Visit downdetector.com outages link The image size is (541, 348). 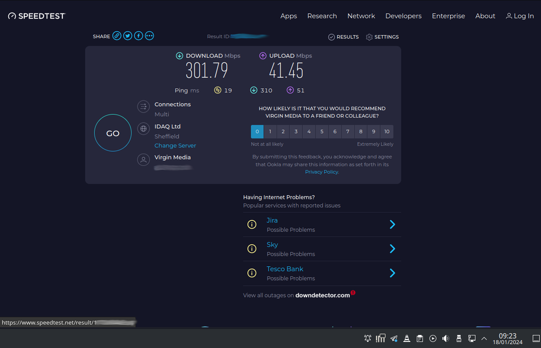click(x=323, y=295)
